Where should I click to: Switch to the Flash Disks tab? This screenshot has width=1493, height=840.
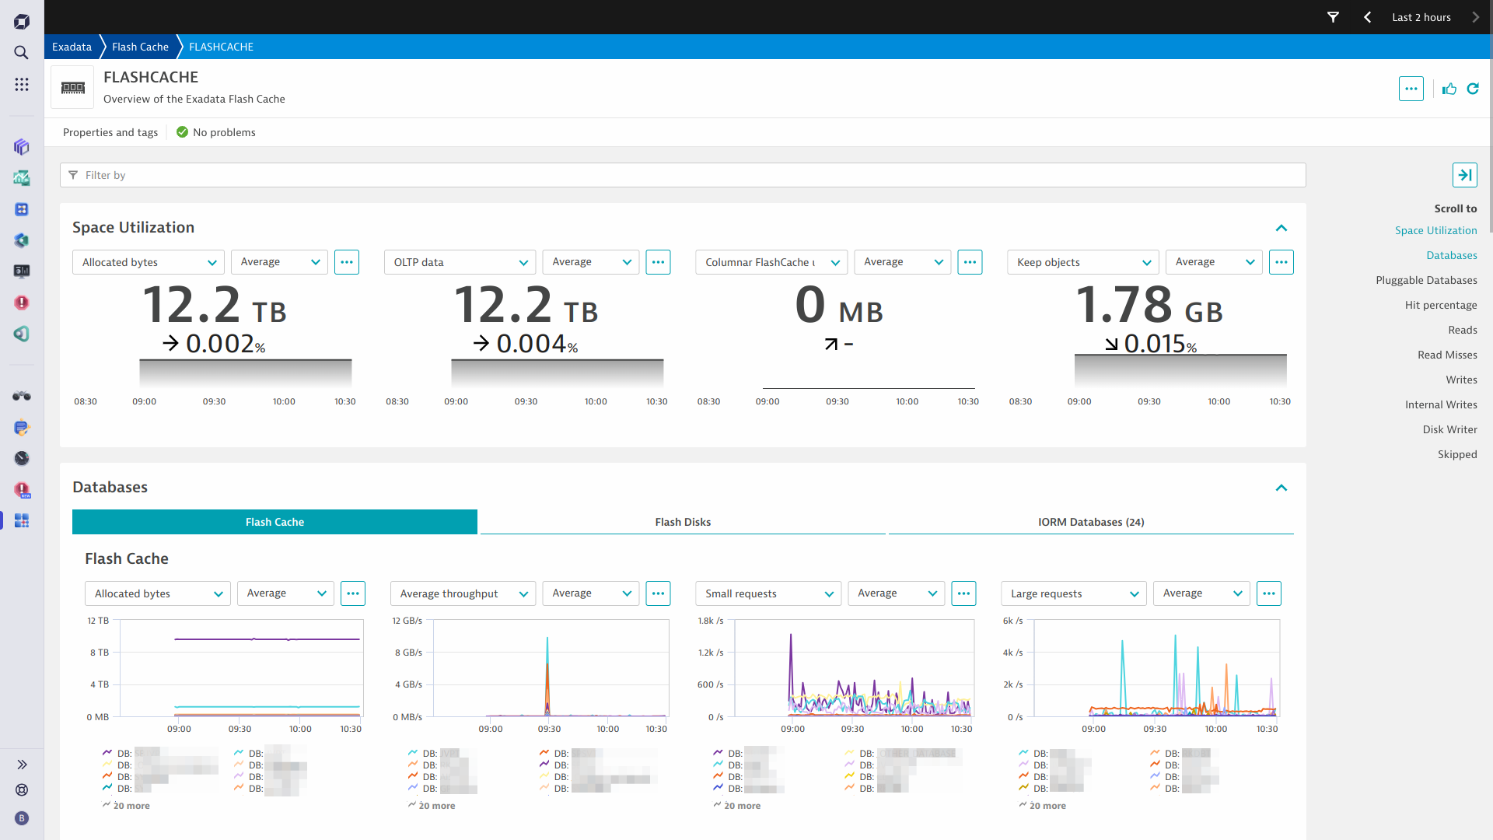(683, 522)
